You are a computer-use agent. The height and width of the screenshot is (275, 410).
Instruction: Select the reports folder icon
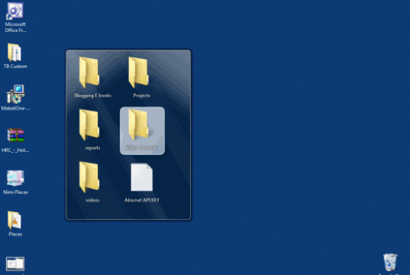89,125
